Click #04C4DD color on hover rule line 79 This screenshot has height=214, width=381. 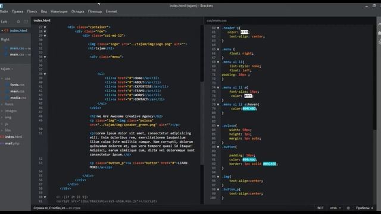coord(249,109)
